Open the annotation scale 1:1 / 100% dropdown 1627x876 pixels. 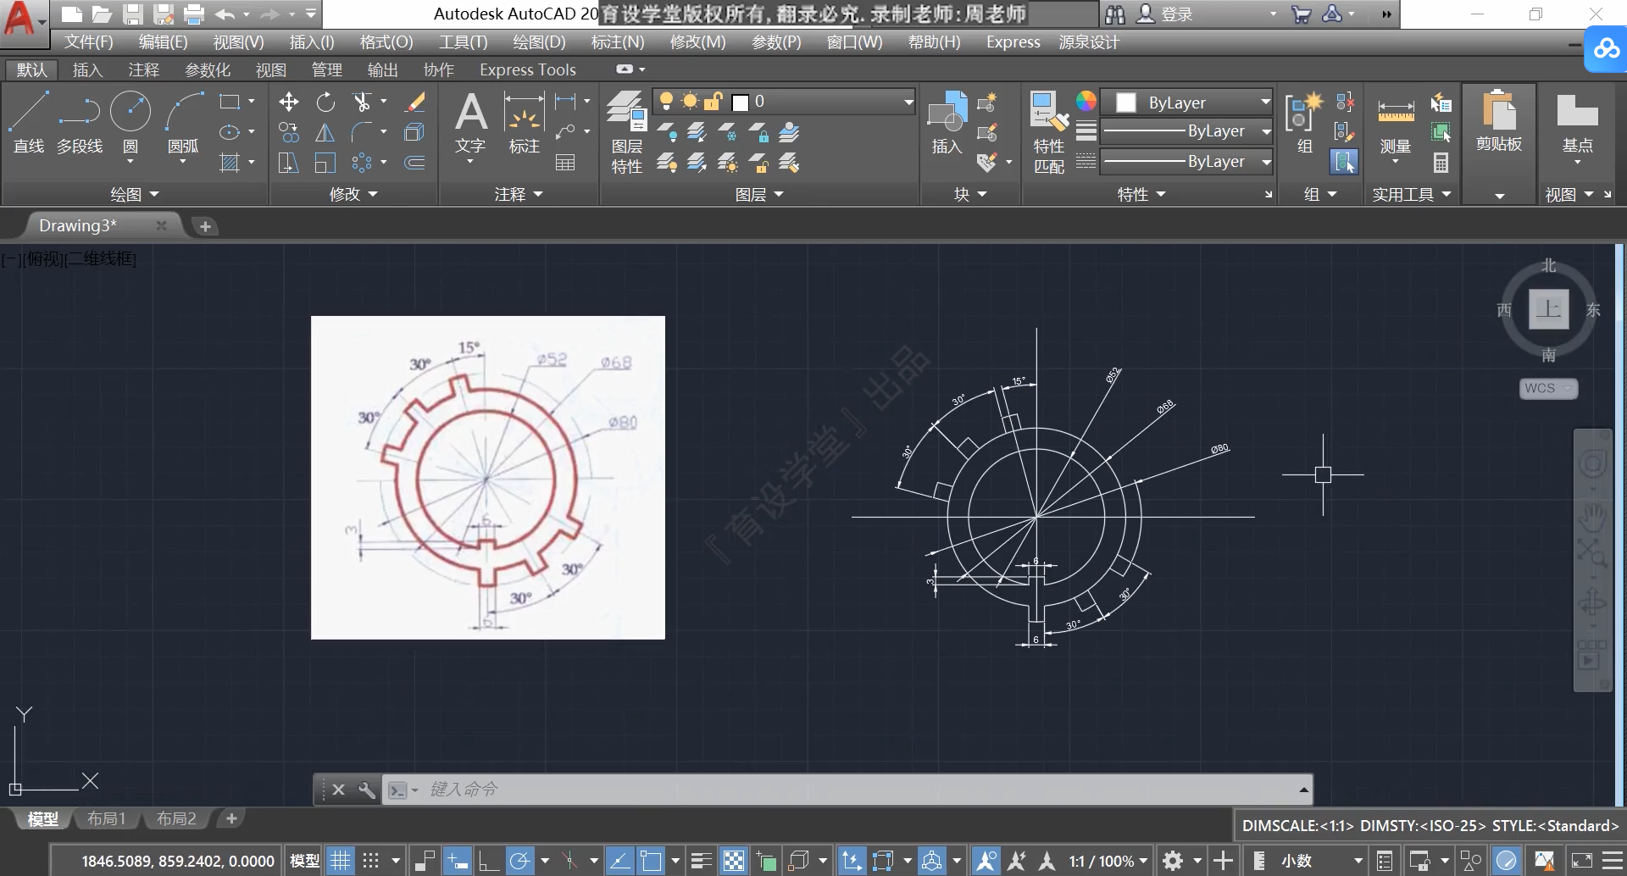1108,862
